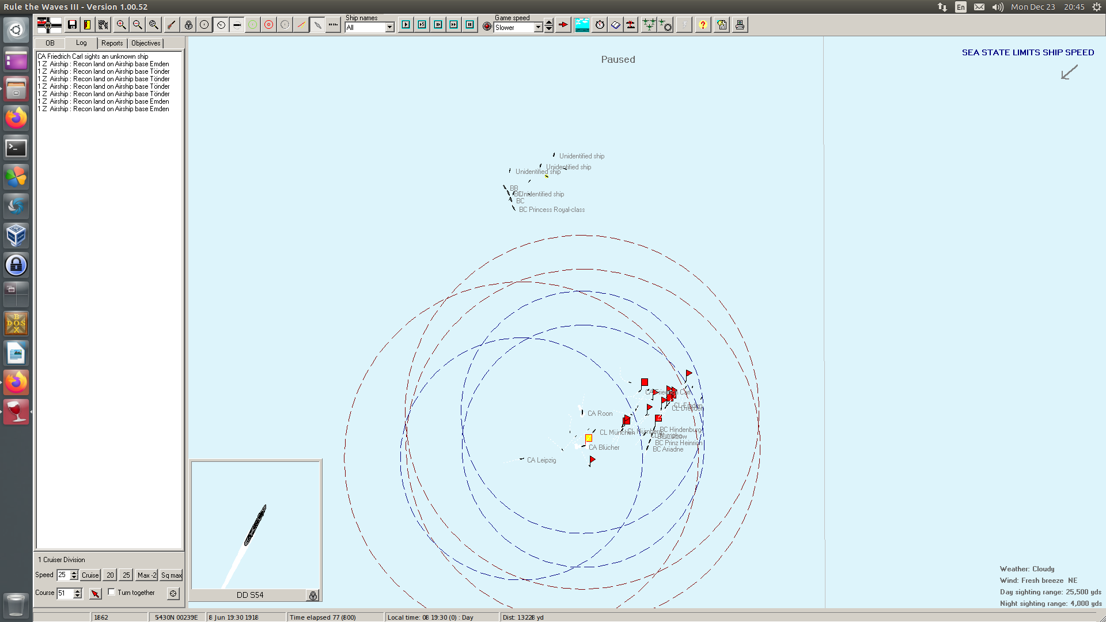Open the Ship names dropdown
The width and height of the screenshot is (1106, 622).
pos(389,28)
